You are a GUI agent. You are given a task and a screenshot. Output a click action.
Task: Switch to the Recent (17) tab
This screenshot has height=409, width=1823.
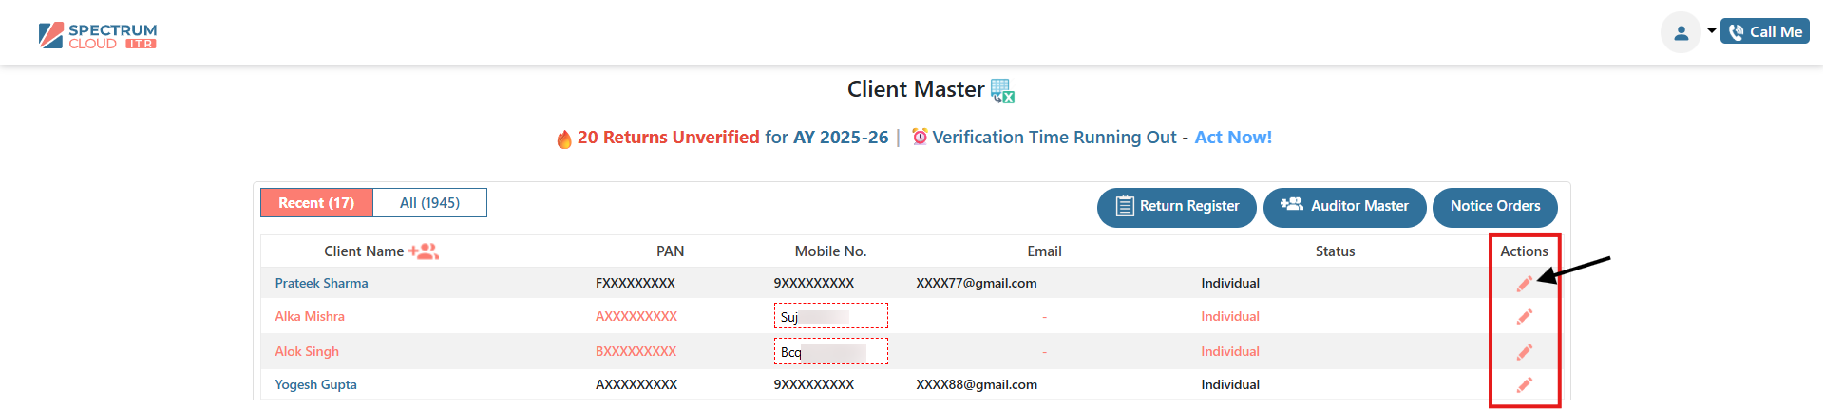(x=316, y=203)
